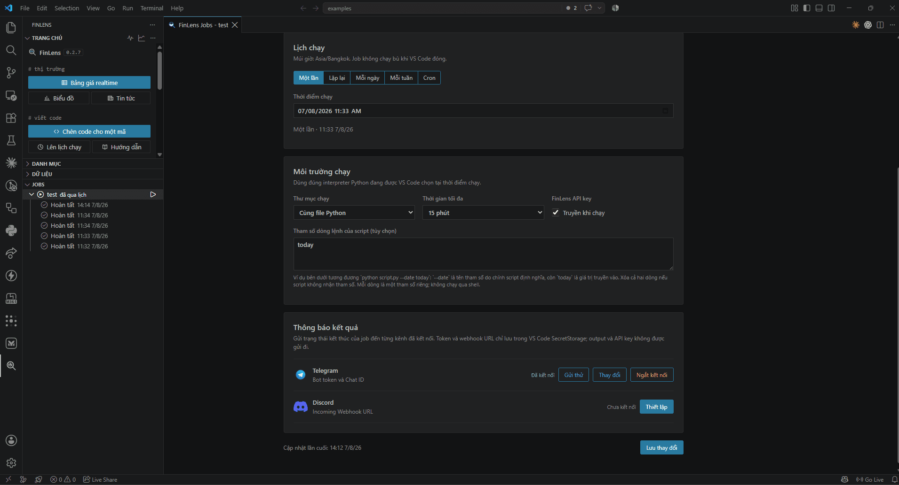Viewport: 899px width, 485px height.
Task: Click the Lên lịch chạy button
Action: (x=59, y=147)
